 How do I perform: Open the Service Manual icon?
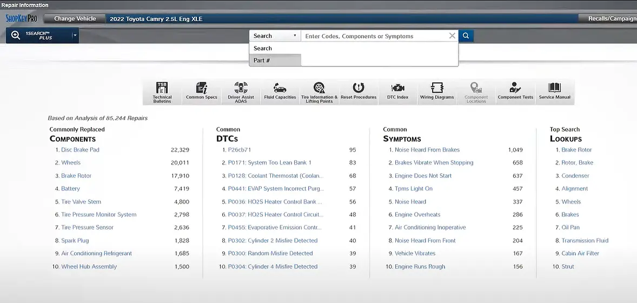[x=554, y=92]
